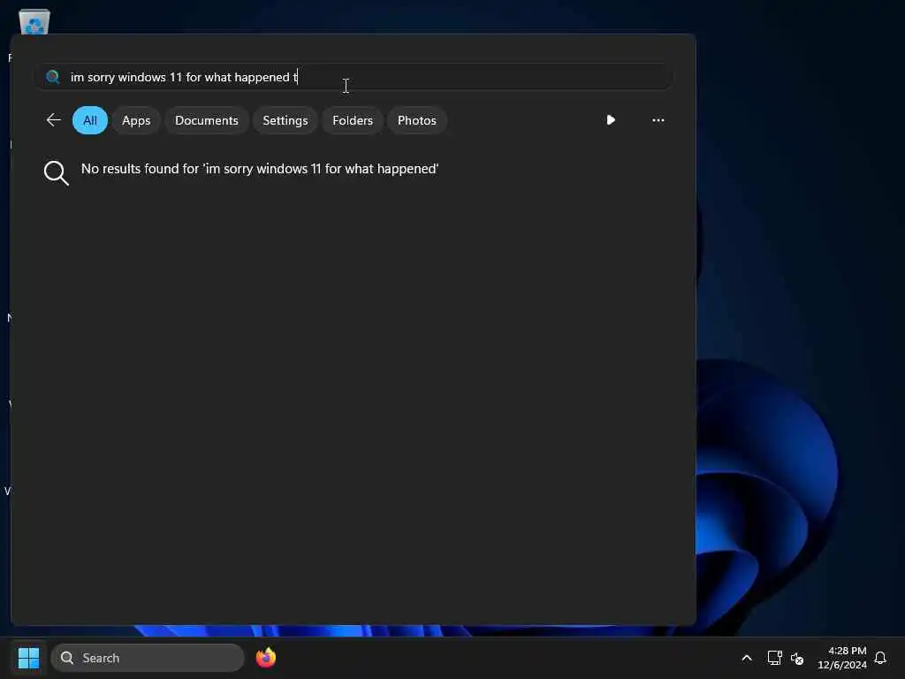Go back with the left arrow

54,120
